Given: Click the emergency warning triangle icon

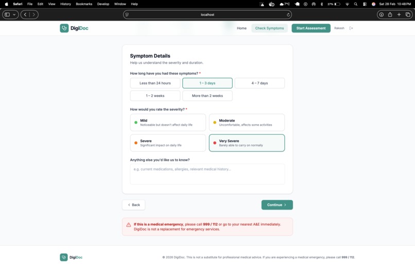Looking at the screenshot, I should coord(129,225).
